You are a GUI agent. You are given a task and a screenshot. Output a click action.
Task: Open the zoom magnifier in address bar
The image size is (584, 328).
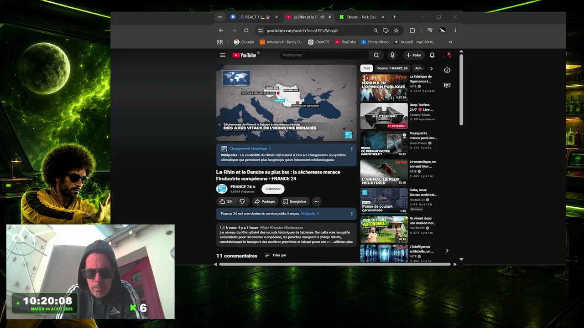pos(375,31)
